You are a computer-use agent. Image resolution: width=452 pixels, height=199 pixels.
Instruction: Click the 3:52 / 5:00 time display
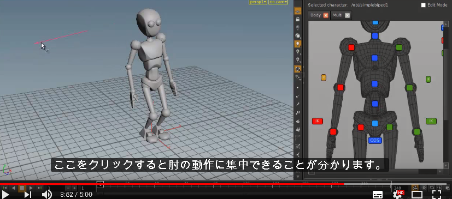pos(76,195)
